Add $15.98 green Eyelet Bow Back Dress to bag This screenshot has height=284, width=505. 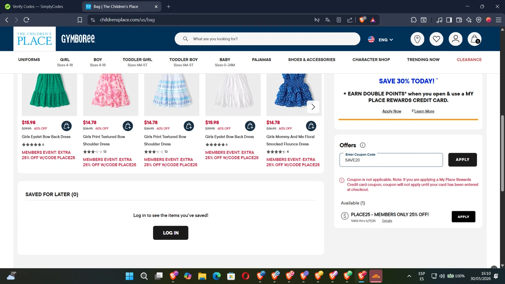click(x=67, y=126)
